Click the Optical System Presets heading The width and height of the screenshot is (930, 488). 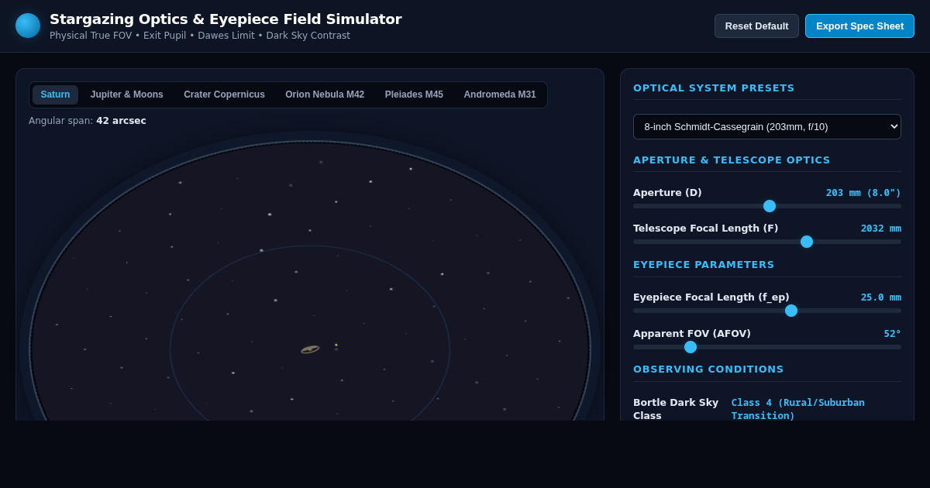(714, 88)
